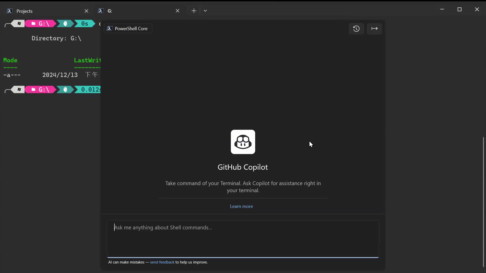Image resolution: width=486 pixels, height=273 pixels.
Task: Click the terminal vertical scrollbar
Action: pyautogui.click(x=483, y=202)
